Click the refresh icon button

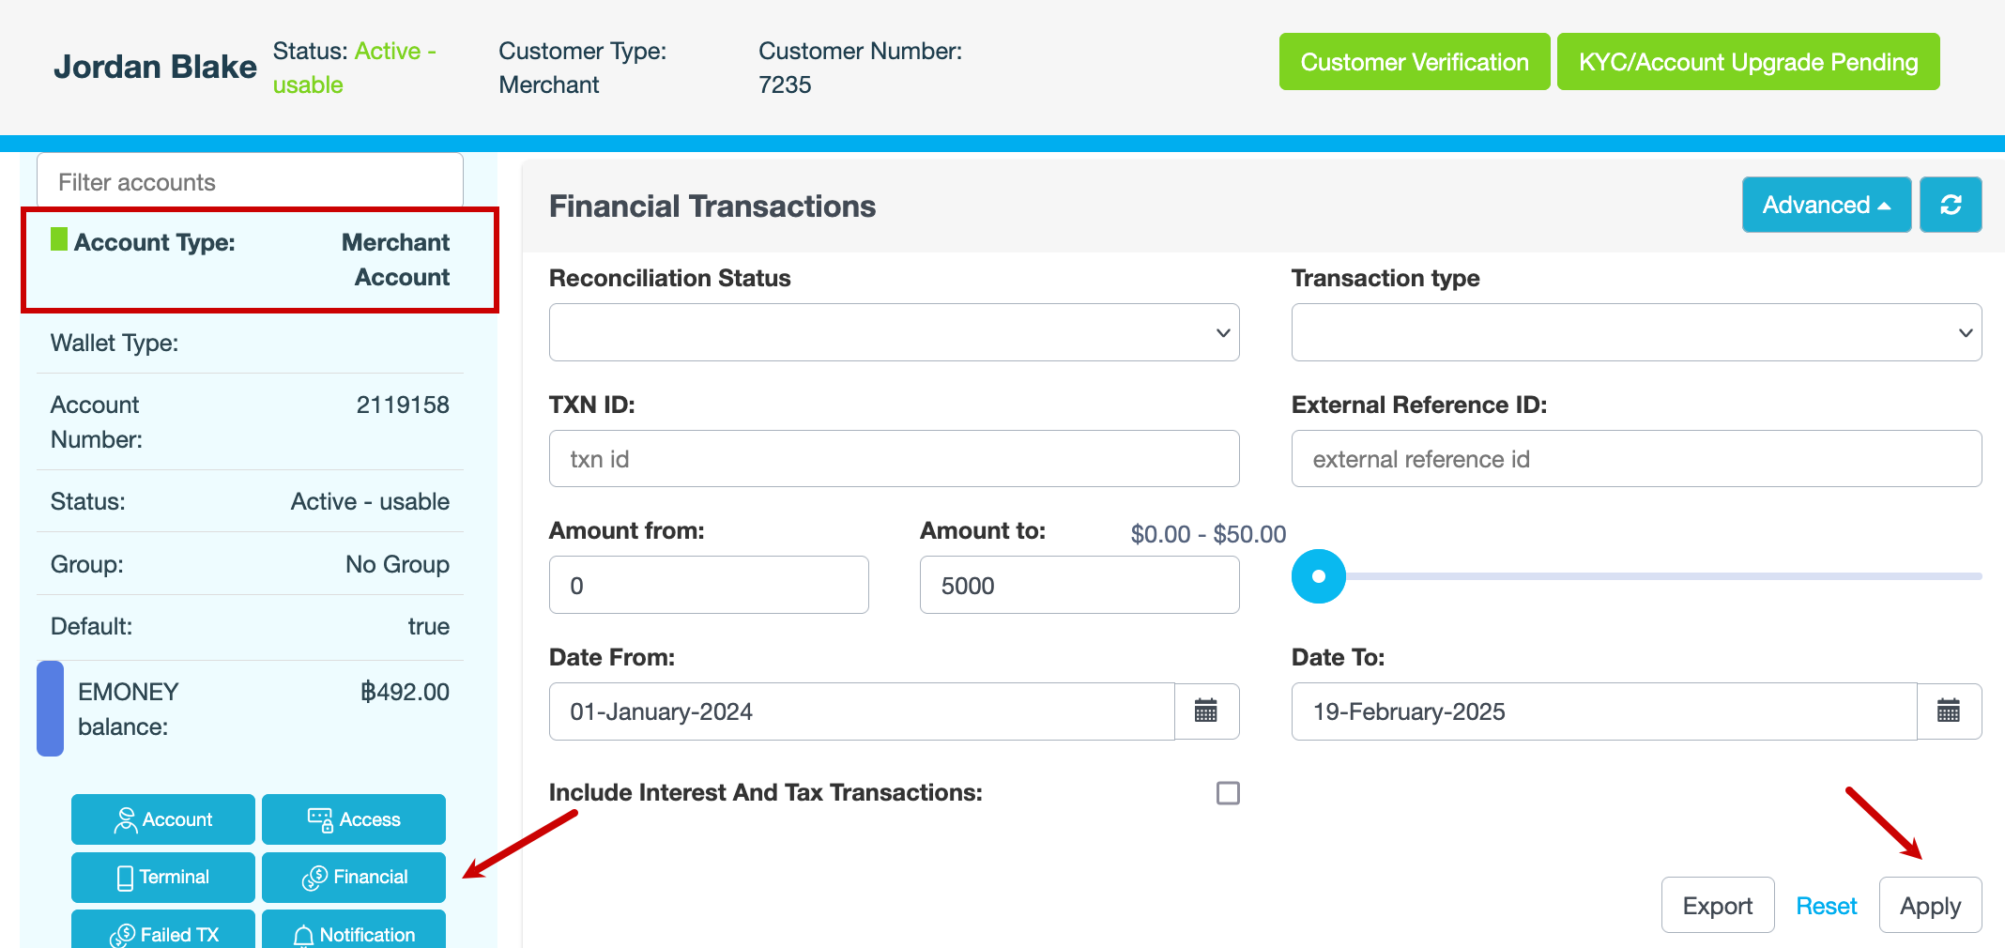coord(1950,205)
